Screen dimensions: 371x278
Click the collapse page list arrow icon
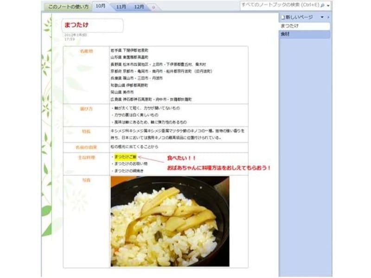pos(327,17)
